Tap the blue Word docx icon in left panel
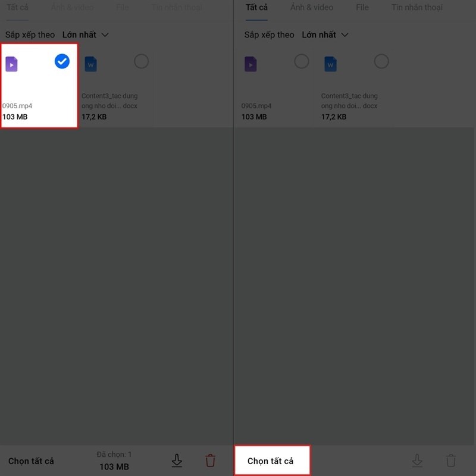 pos(91,64)
